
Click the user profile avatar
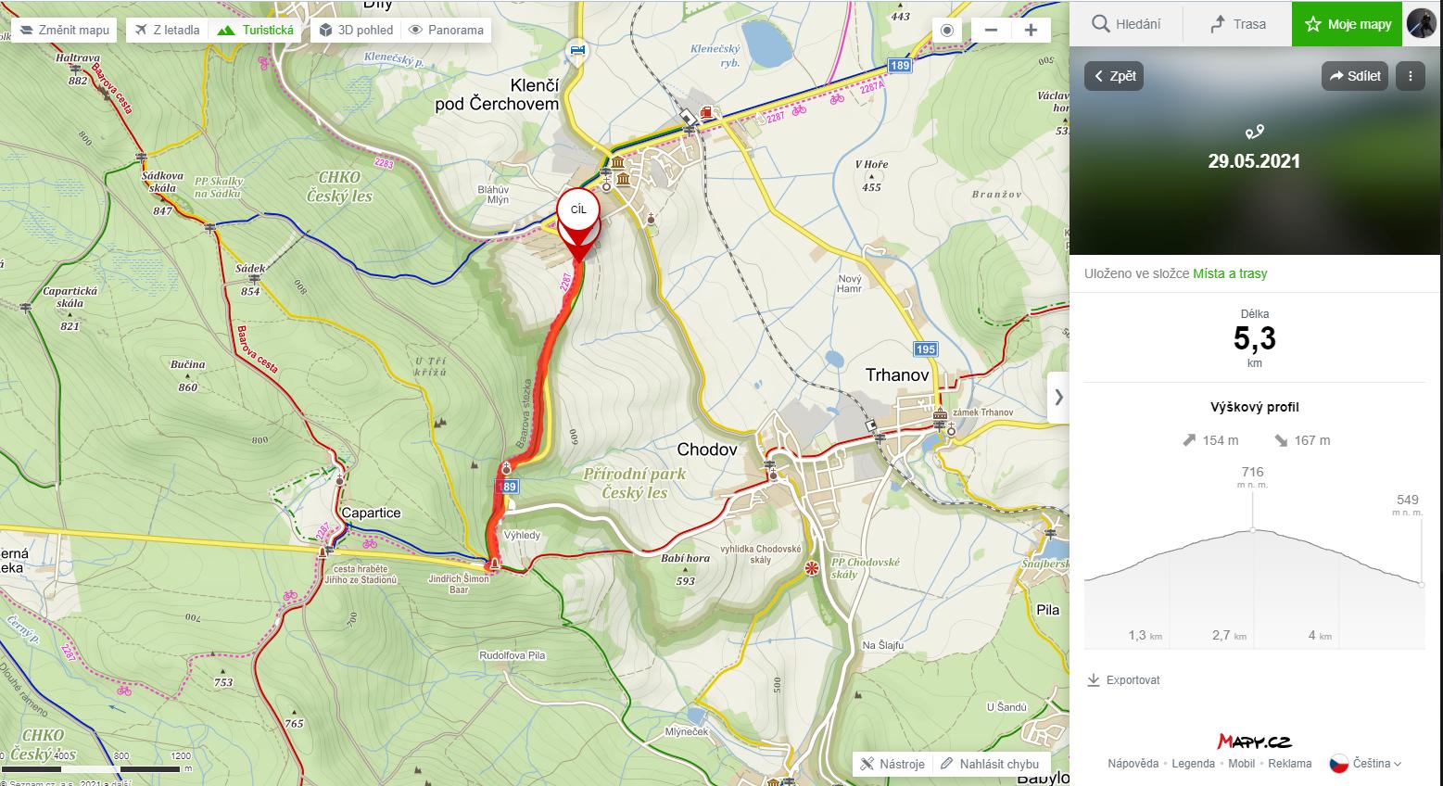pyautogui.click(x=1421, y=23)
